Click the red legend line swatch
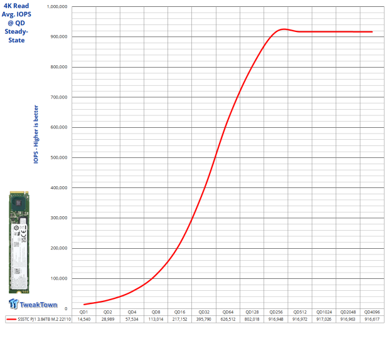 11,319
